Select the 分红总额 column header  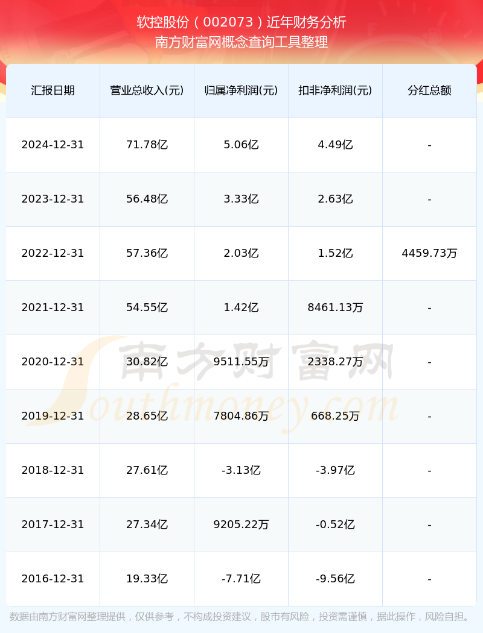[x=430, y=90]
